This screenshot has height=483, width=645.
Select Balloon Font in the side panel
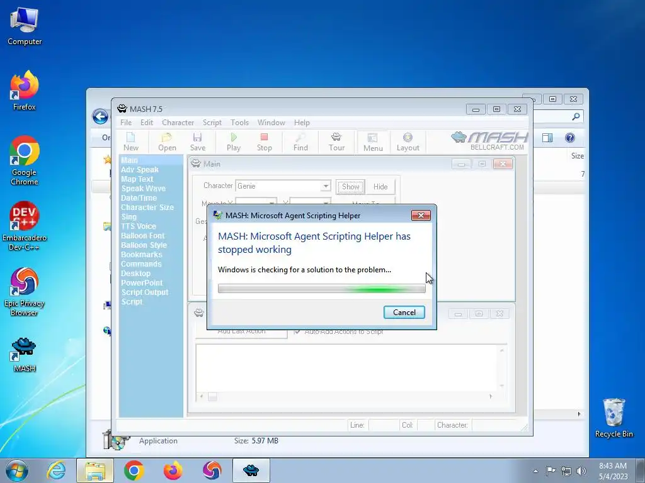click(x=143, y=236)
